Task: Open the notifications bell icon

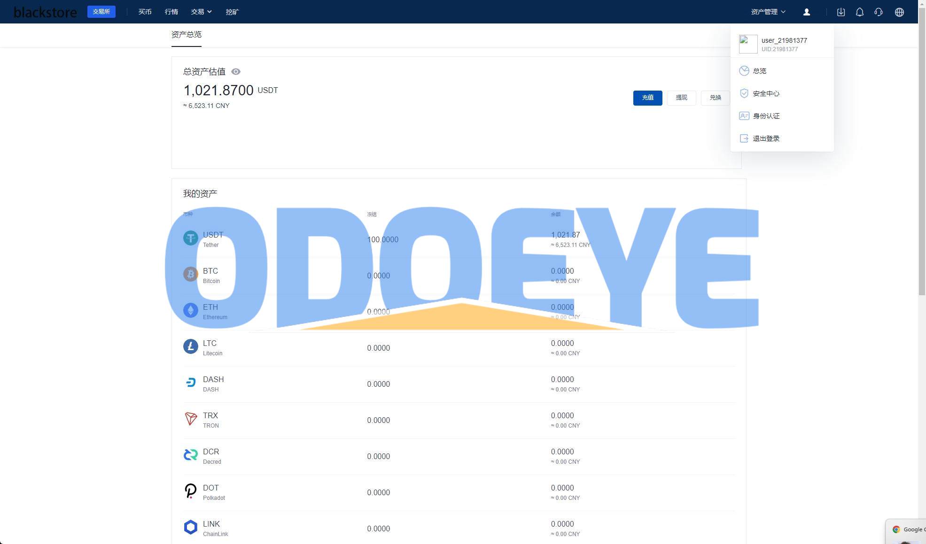Action: 860,12
